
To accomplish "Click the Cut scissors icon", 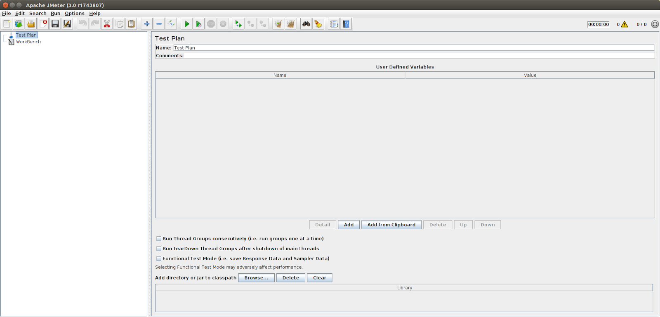I will tap(107, 24).
